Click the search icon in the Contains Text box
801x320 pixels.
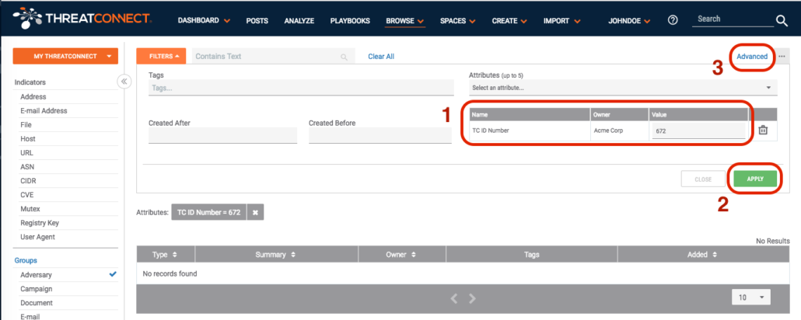(345, 57)
